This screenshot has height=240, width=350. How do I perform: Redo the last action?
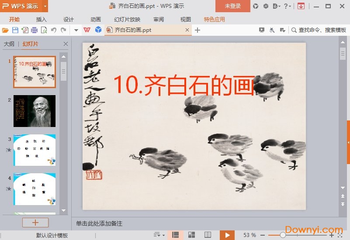(x=64, y=30)
